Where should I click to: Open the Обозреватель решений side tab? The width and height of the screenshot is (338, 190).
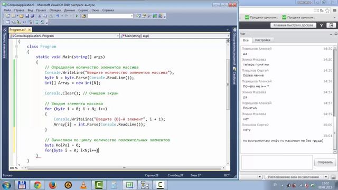pyautogui.click(x=234, y=47)
